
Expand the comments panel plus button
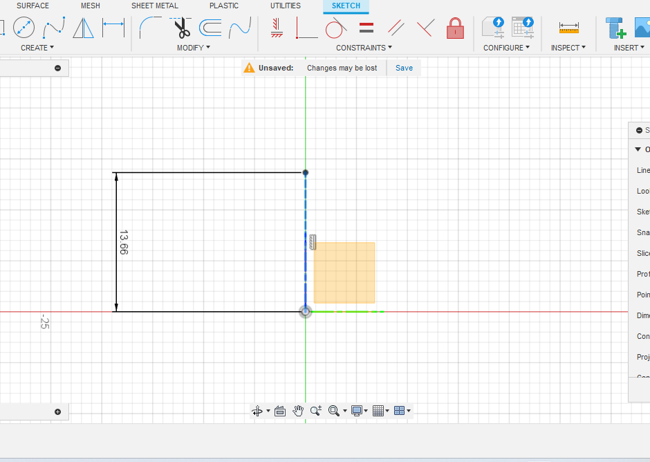(57, 412)
